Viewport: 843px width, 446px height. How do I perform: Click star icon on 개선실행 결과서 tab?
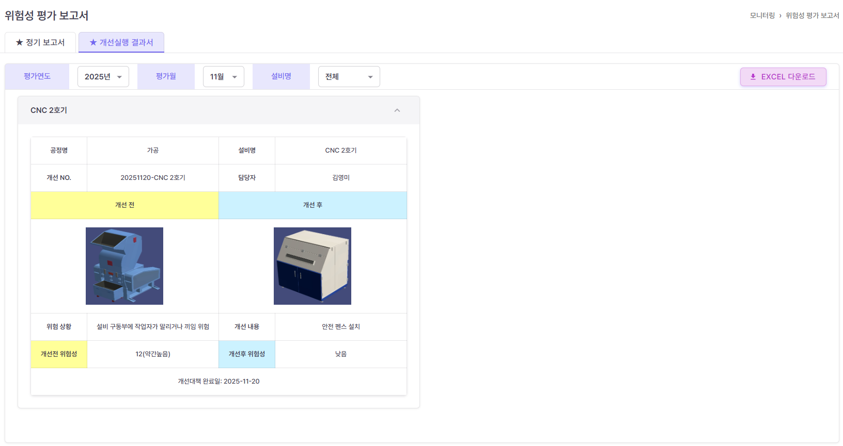pos(93,42)
